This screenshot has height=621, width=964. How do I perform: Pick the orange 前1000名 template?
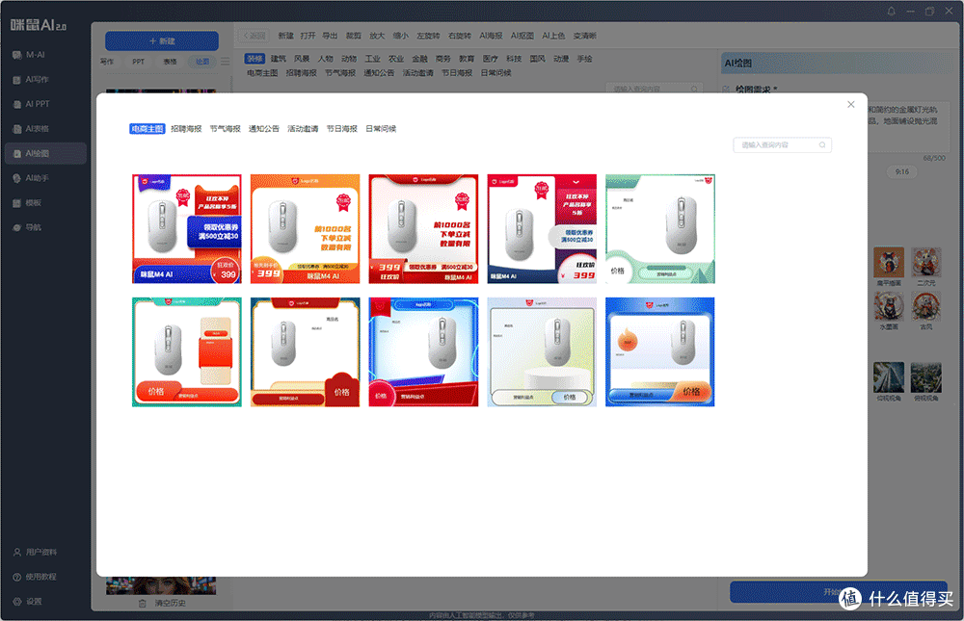pos(305,228)
